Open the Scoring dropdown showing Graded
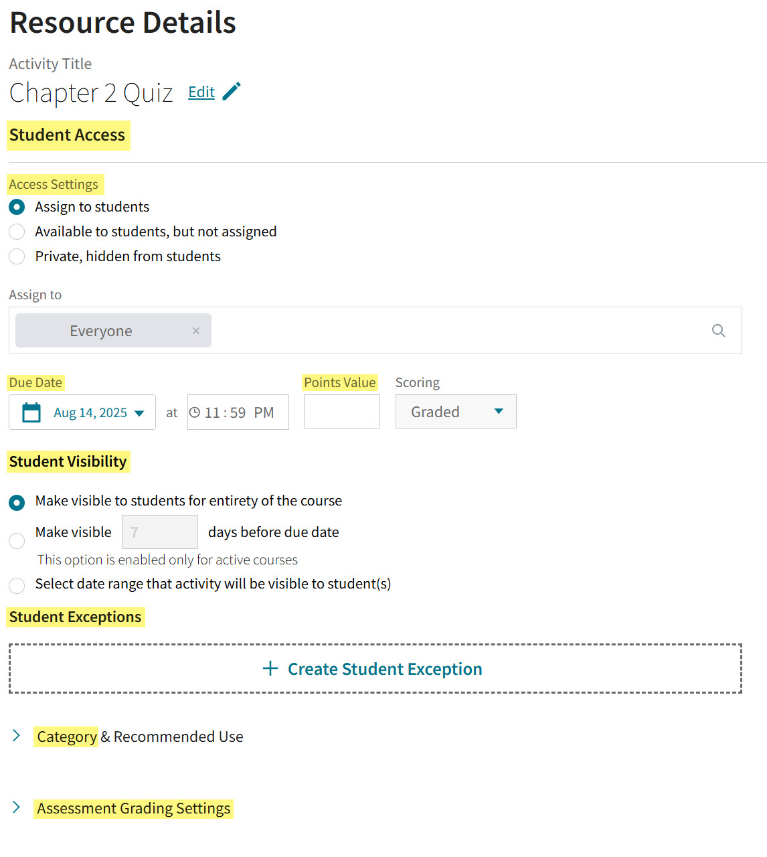Viewport: 767px width, 857px height. pyautogui.click(x=455, y=411)
